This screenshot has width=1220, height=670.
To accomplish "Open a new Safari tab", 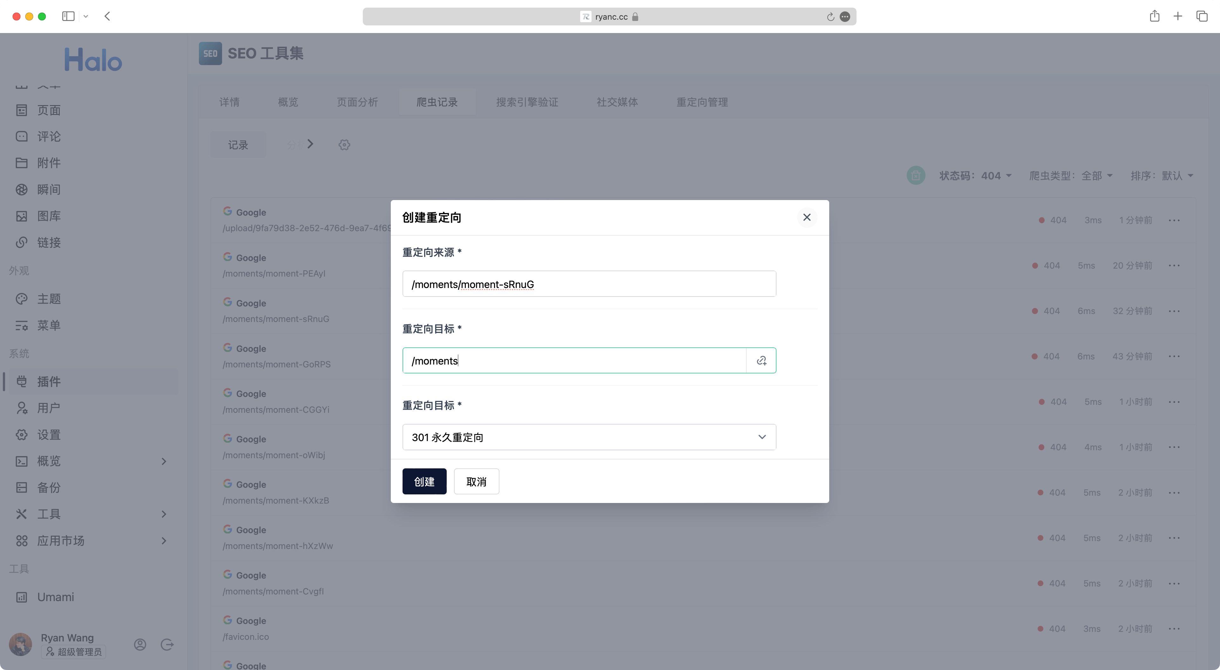I will coord(1178,16).
